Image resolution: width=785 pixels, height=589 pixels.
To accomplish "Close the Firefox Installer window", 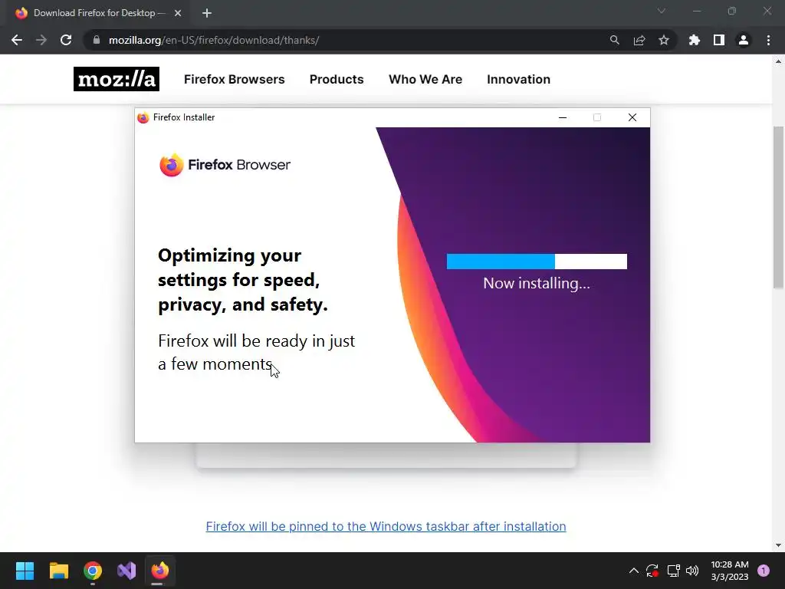I will (632, 117).
